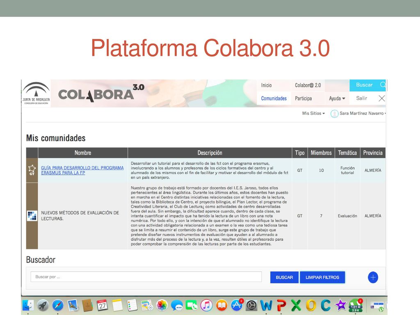Click the Tipo column header
Viewport: 420px width, 315px height.
[300, 153]
